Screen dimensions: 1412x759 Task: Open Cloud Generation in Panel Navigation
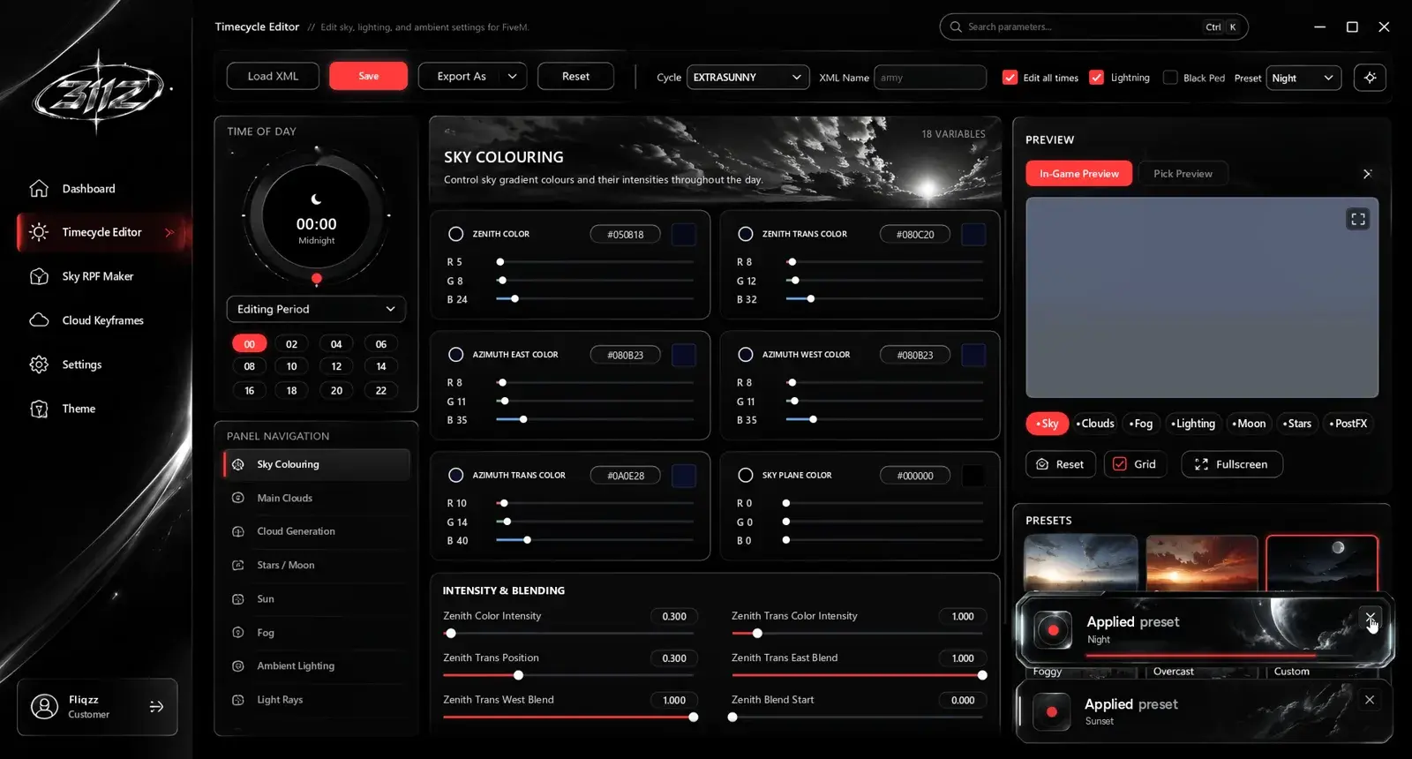point(316,531)
